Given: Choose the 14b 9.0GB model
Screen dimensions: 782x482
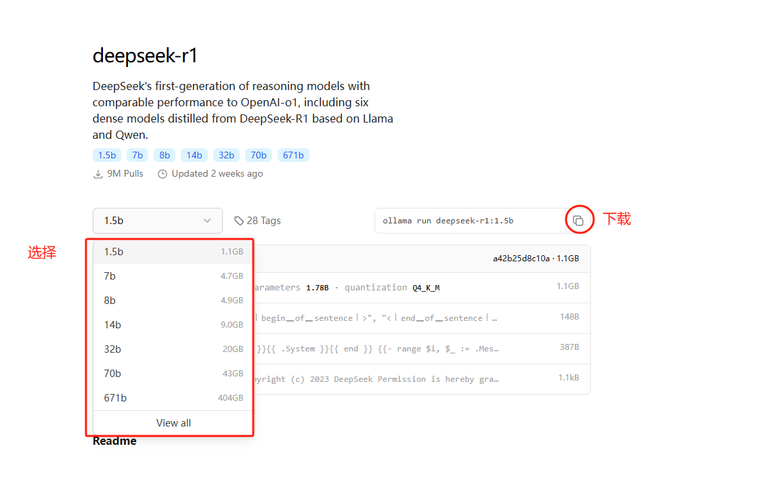Looking at the screenshot, I should [x=173, y=324].
